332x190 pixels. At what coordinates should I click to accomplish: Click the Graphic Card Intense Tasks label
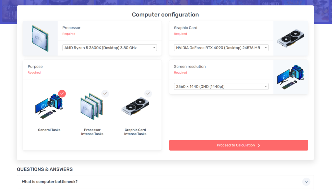point(135,132)
